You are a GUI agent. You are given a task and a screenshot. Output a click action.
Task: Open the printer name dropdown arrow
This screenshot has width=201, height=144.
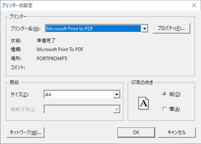pyautogui.click(x=144, y=28)
